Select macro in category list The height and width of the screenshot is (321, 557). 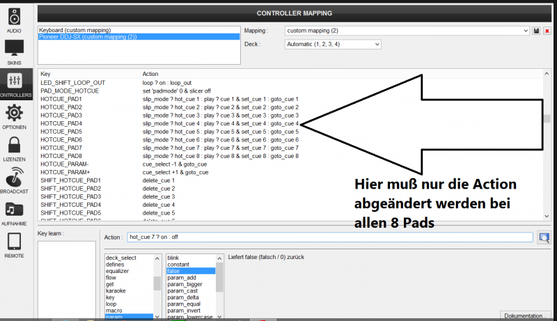tap(129, 311)
